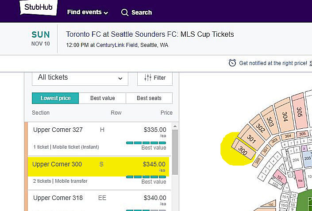Screen dimensions: 312x211
Task: Select section 304 on the seat map
Action: click(x=285, y=116)
